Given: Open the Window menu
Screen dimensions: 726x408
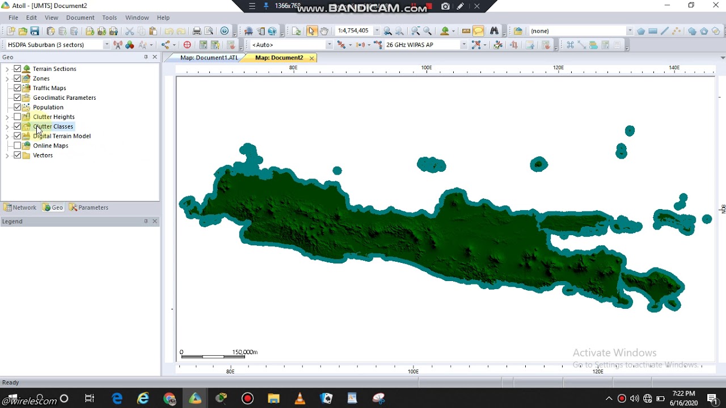Looking at the screenshot, I should [x=137, y=18].
